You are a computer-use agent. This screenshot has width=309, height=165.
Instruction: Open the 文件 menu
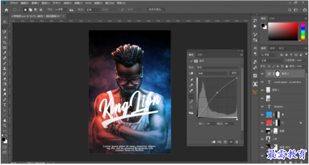[x=14, y=3]
